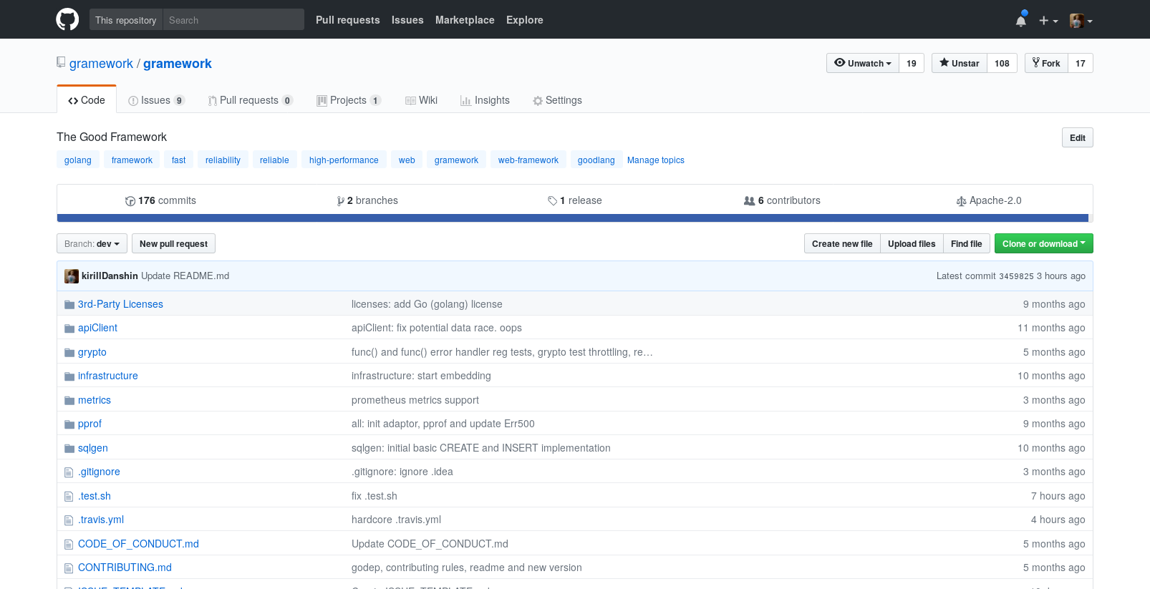This screenshot has width=1150, height=589.
Task: Open the sqlgen folder name link
Action: pos(93,448)
